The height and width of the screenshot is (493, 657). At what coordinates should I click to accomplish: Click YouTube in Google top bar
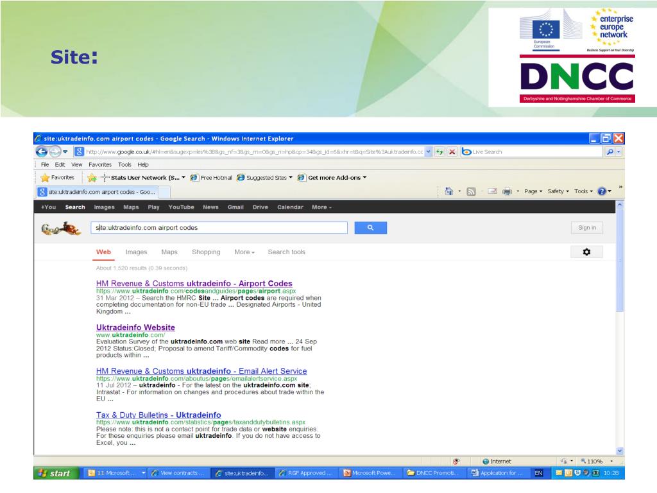coord(181,207)
